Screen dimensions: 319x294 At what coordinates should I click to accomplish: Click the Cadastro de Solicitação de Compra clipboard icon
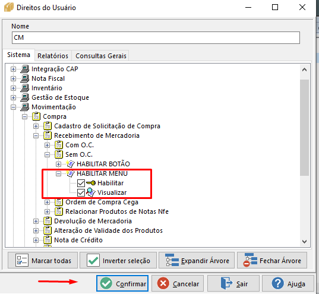click(x=48, y=126)
